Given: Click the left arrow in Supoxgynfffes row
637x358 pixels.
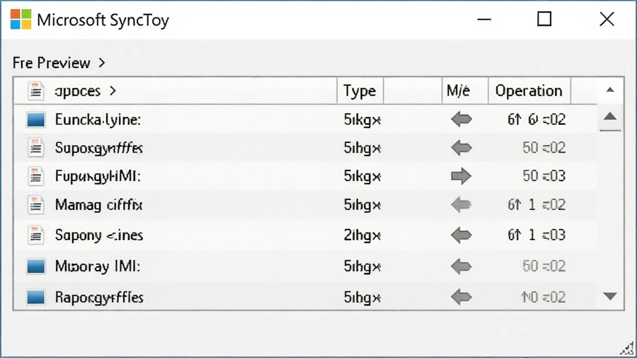Looking at the screenshot, I should click(x=462, y=148).
